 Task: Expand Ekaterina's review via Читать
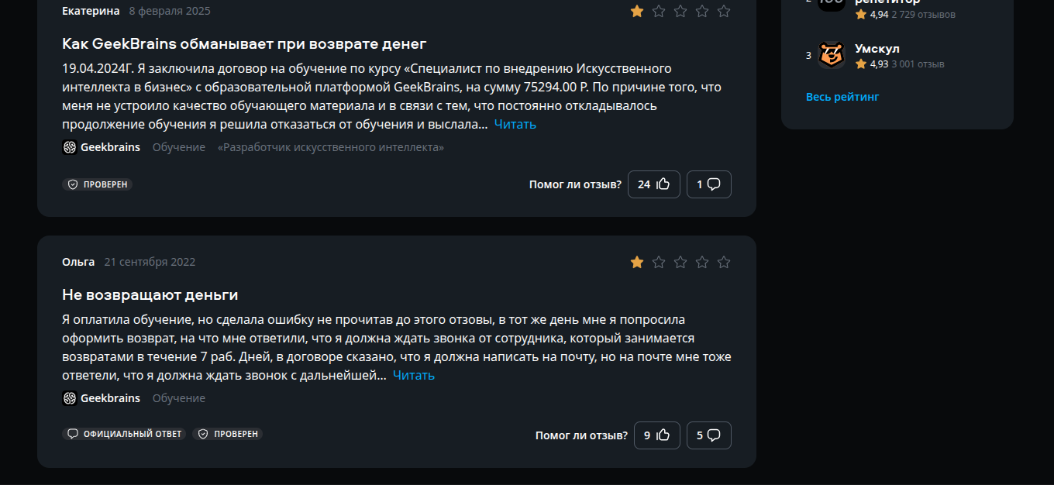tap(515, 124)
